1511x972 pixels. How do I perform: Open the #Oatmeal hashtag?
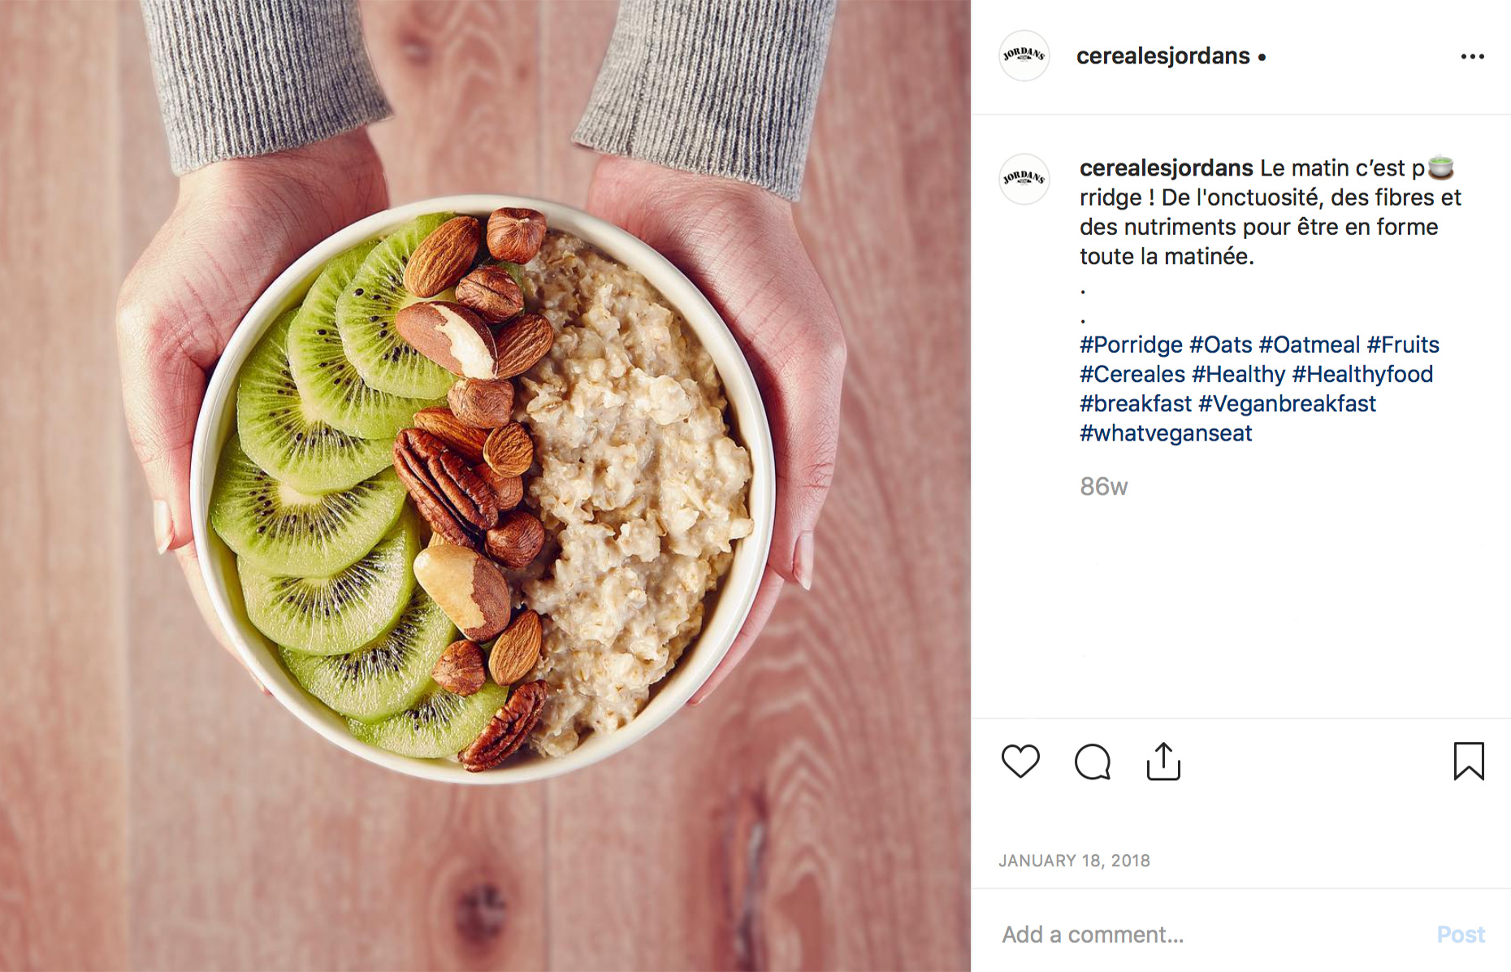1309,345
